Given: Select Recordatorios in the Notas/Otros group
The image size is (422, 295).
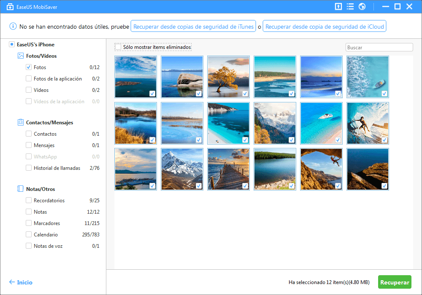Looking at the screenshot, I should 49,200.
